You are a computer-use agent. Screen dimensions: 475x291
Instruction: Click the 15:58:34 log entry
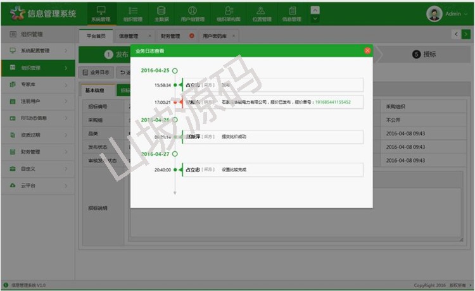click(272, 85)
